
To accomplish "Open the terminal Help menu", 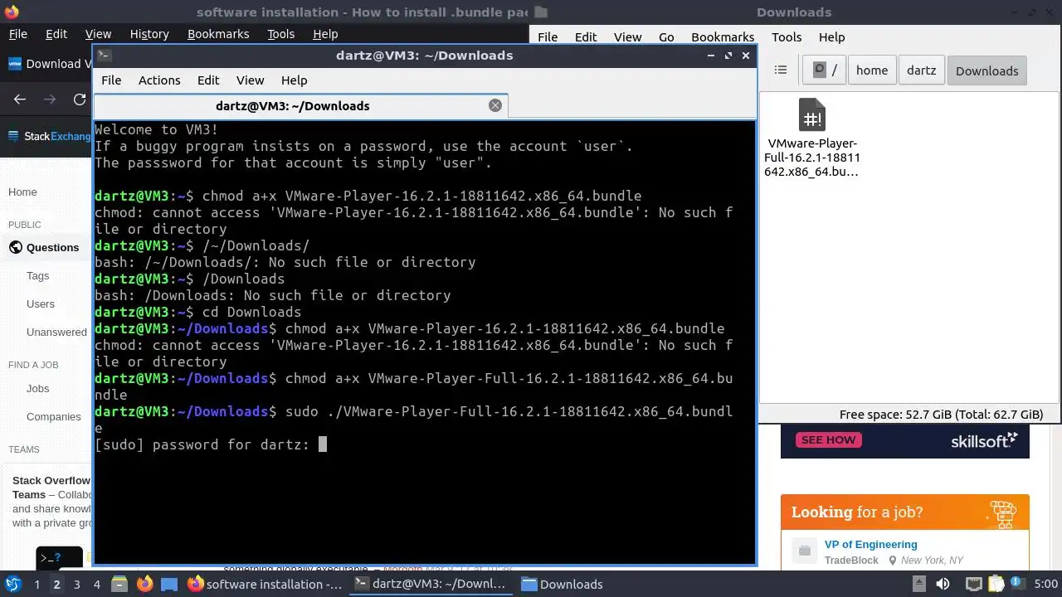I will [294, 80].
